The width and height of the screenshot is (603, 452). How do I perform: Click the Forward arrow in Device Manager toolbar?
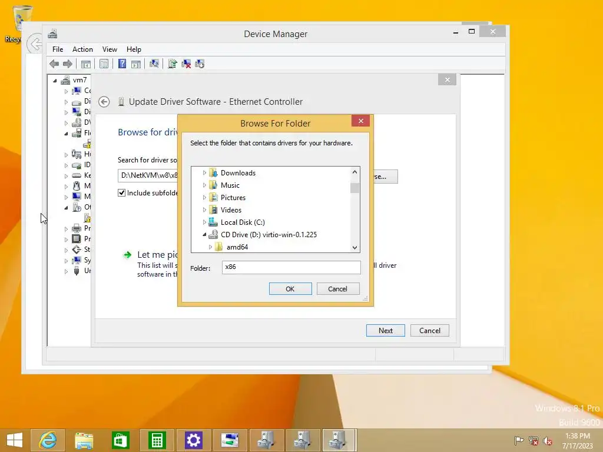point(68,64)
